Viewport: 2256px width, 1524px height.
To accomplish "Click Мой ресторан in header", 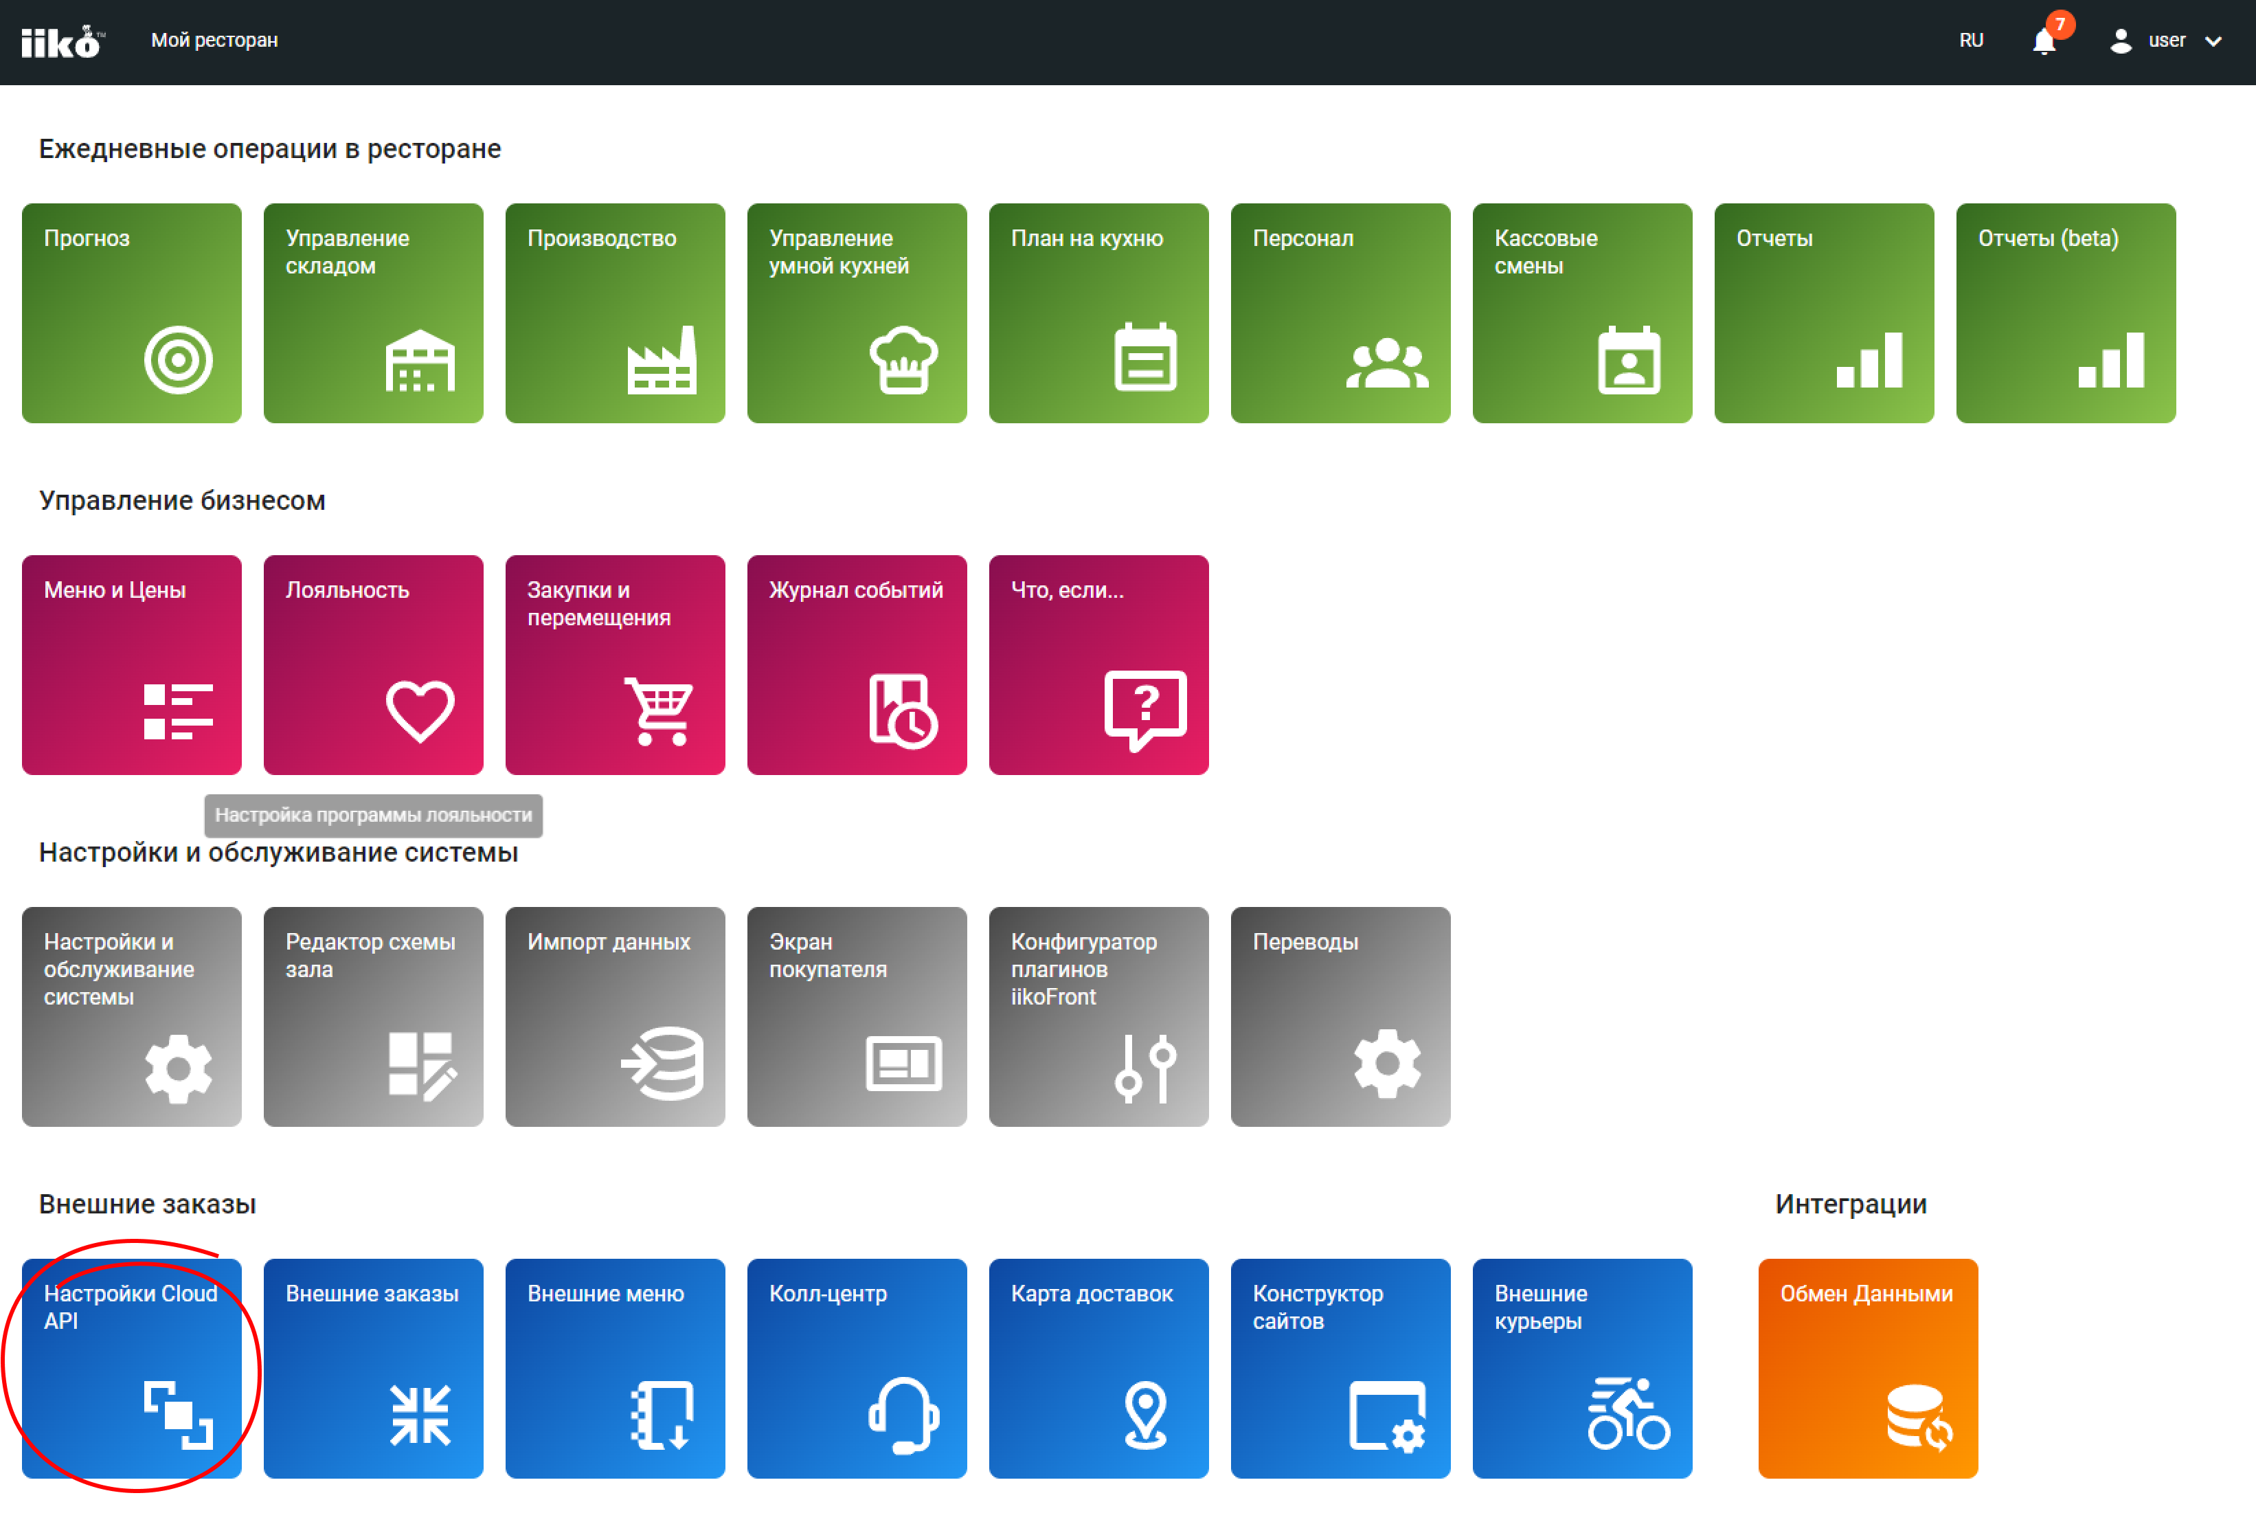I will pyautogui.click(x=214, y=41).
